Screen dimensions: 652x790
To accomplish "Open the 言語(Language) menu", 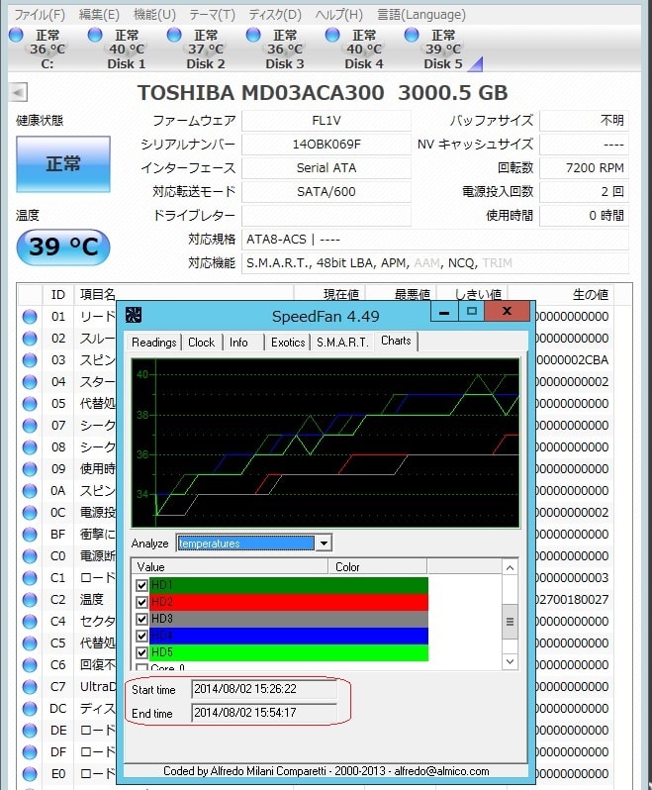I will 421,15.
